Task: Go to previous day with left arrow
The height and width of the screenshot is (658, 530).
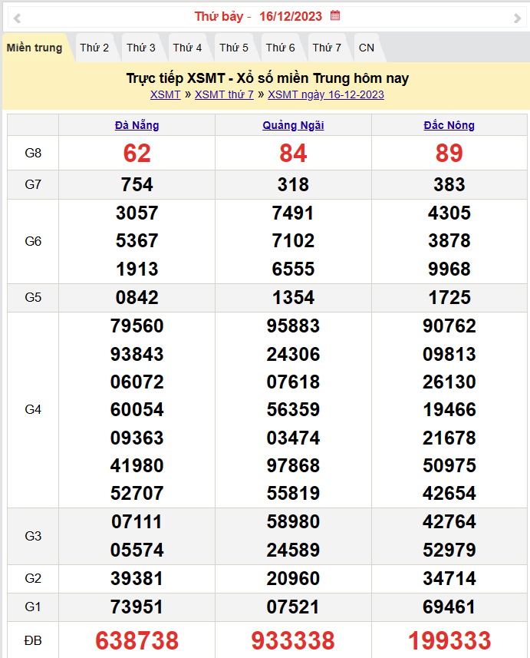Action: coord(17,18)
